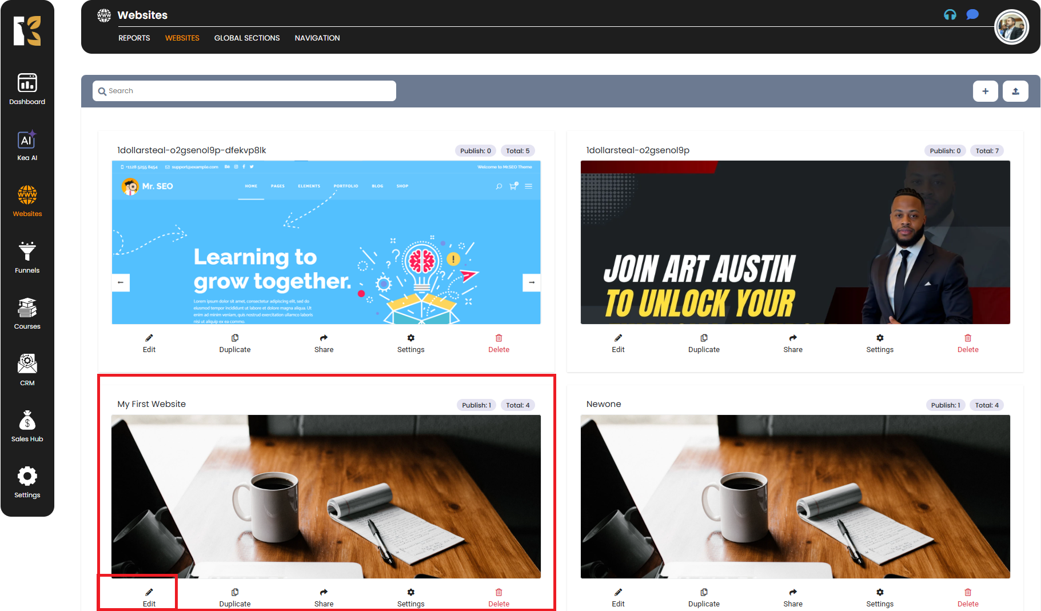1041x611 pixels.
Task: Open Dashboard from the sidebar
Action: point(27,89)
